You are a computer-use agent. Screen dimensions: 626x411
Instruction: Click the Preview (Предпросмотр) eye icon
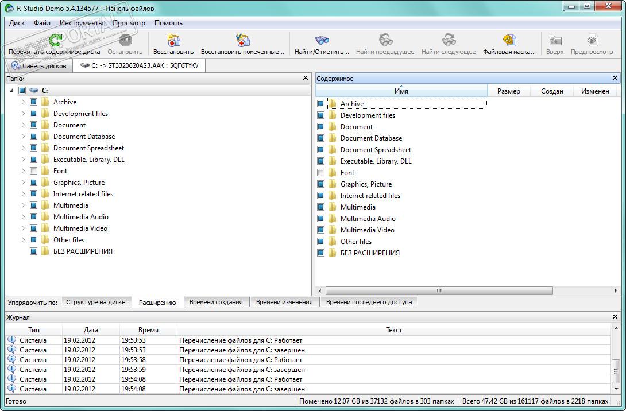(592, 40)
